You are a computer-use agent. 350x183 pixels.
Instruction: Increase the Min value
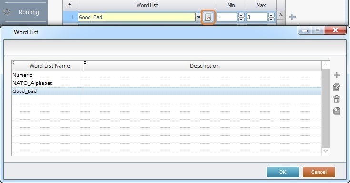point(241,15)
